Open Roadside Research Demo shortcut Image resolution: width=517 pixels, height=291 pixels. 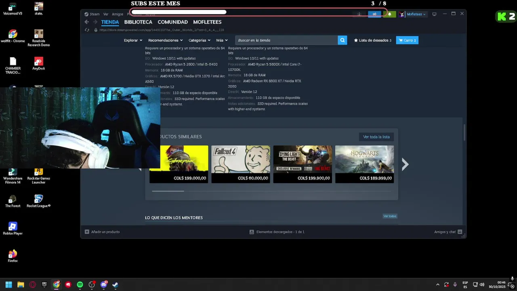[x=39, y=38]
